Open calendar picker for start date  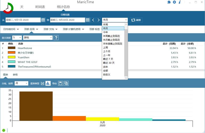(x=43, y=20)
